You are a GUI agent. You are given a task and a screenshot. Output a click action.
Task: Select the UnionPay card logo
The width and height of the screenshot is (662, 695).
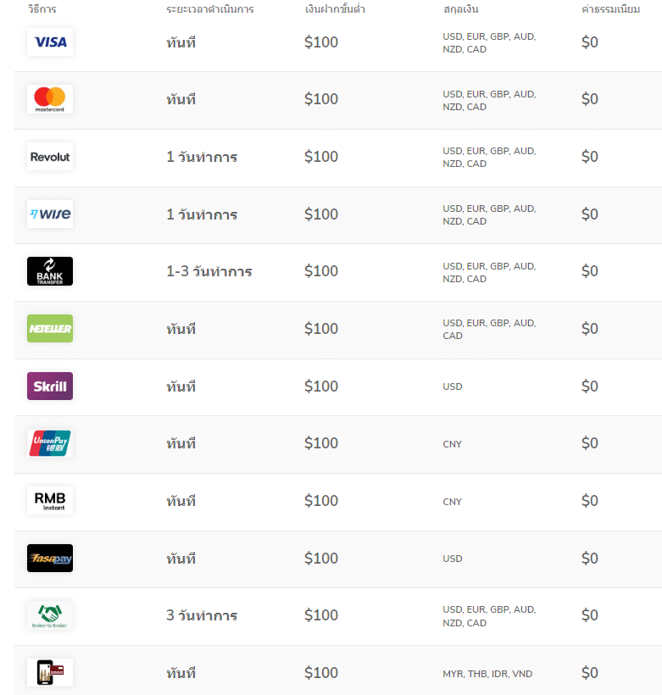pos(50,443)
